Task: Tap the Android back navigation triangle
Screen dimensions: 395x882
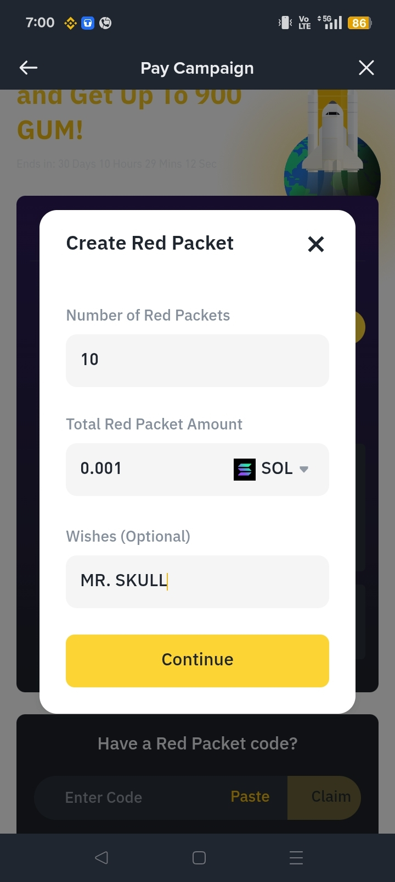Action: [101, 857]
